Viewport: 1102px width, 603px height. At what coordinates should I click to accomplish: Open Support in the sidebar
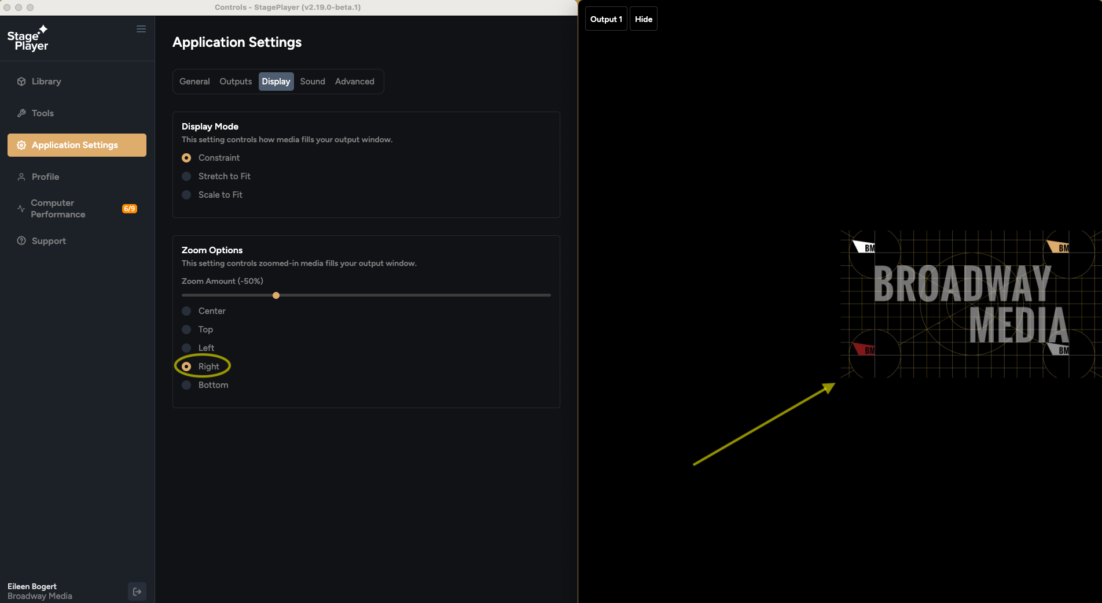tap(77, 241)
